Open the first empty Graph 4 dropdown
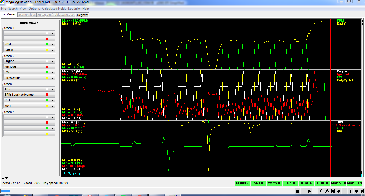Image resolution: width=365 pixels, height=196 pixels. coord(53,117)
